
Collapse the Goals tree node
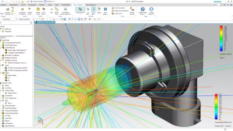click(1, 65)
